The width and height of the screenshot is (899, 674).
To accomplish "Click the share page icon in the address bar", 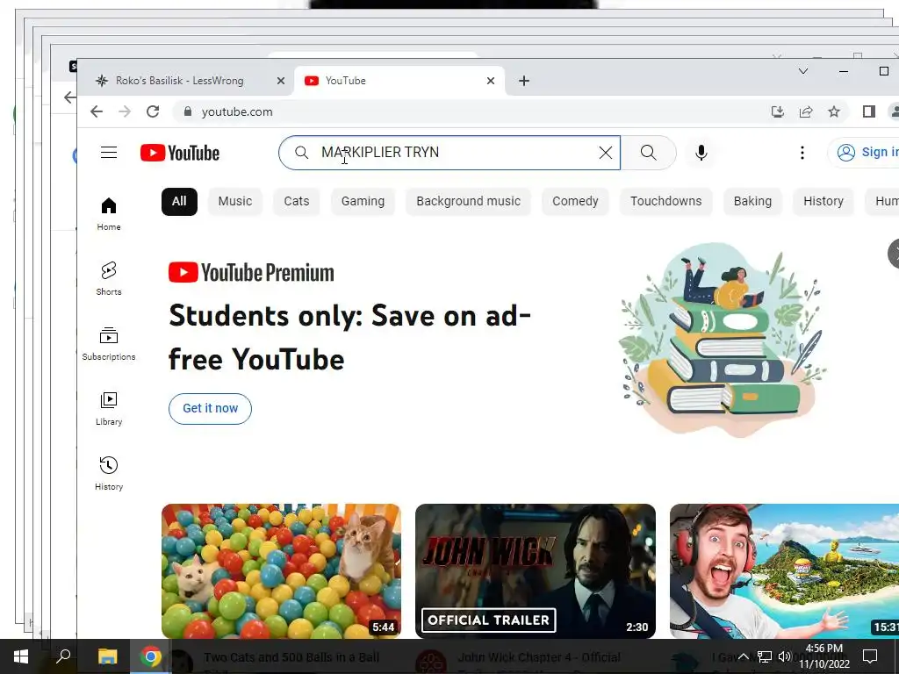I will 806,111.
